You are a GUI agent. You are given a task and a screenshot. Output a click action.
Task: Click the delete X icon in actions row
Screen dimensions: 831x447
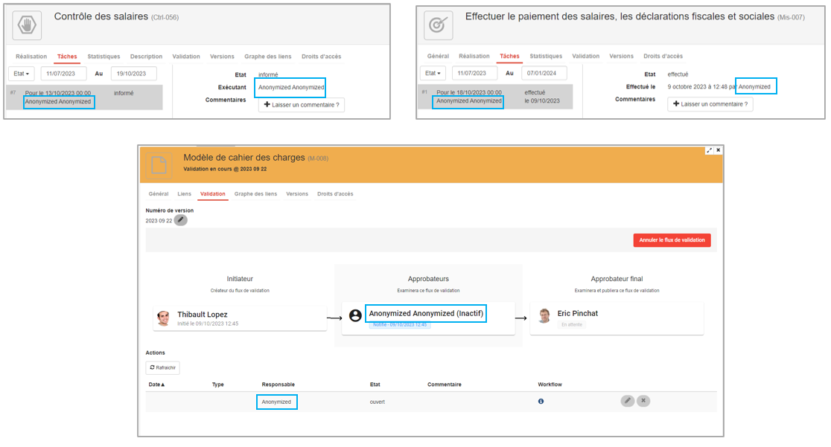coord(643,401)
